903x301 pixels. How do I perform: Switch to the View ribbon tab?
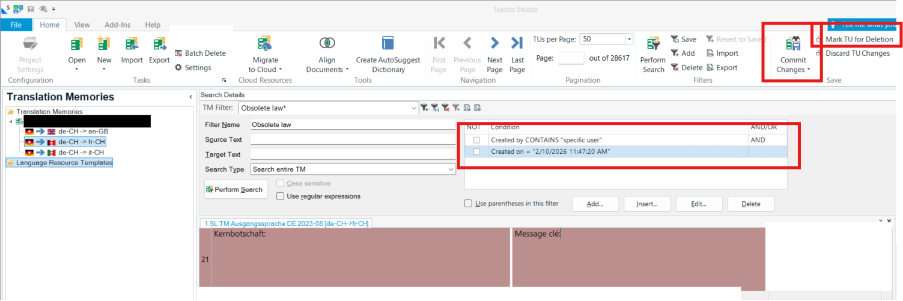point(82,25)
